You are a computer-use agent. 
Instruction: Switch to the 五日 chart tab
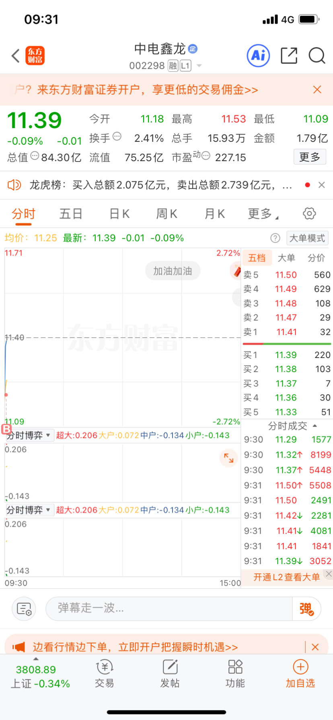click(71, 214)
